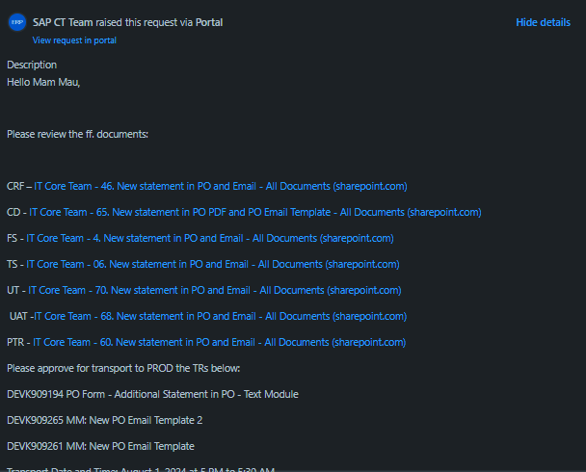Click the SAP CT Team avatar icon
586x472 pixels.
[x=17, y=22]
